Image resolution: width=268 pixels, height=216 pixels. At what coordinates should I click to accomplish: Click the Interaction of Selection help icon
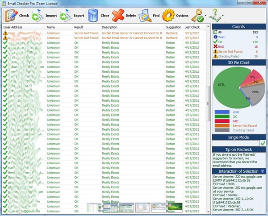point(262,171)
